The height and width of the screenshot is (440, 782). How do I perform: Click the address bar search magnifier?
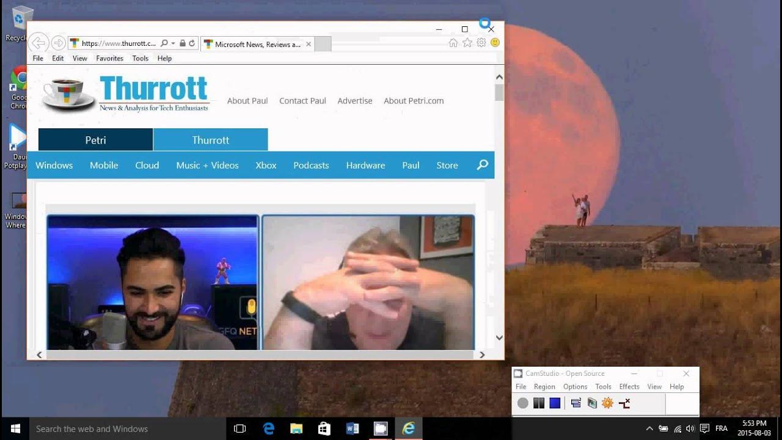pyautogui.click(x=164, y=43)
